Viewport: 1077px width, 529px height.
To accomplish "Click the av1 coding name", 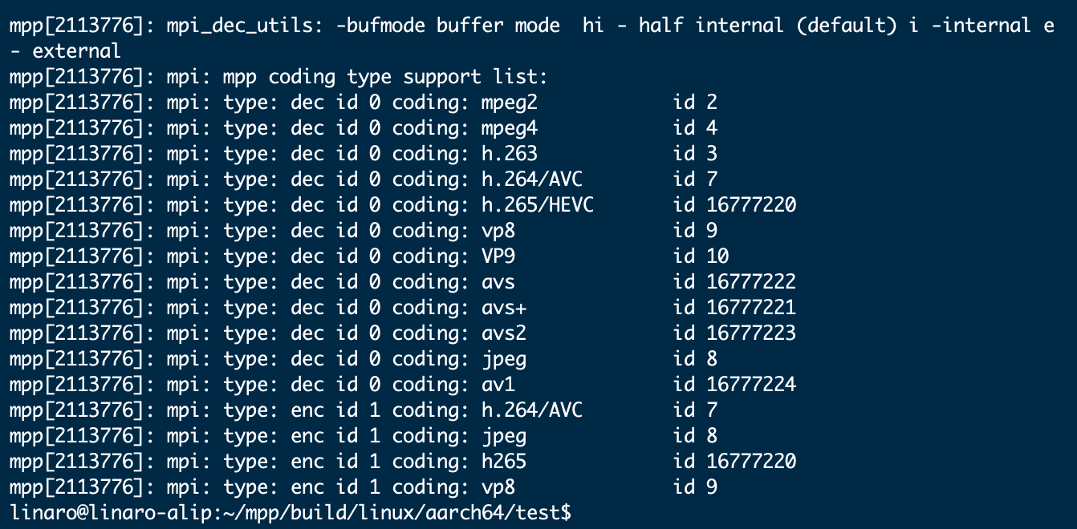I will 498,385.
